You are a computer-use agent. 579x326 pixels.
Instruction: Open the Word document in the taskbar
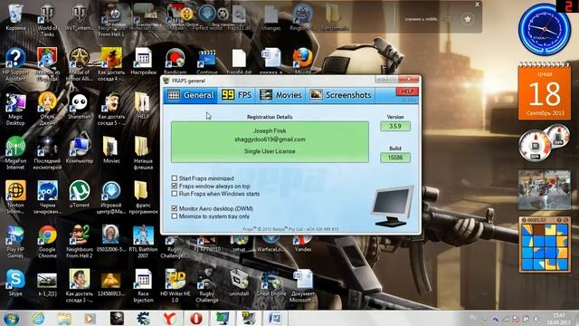tap(275, 318)
